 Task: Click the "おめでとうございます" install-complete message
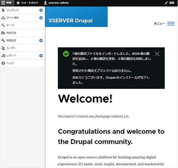(x=111, y=80)
